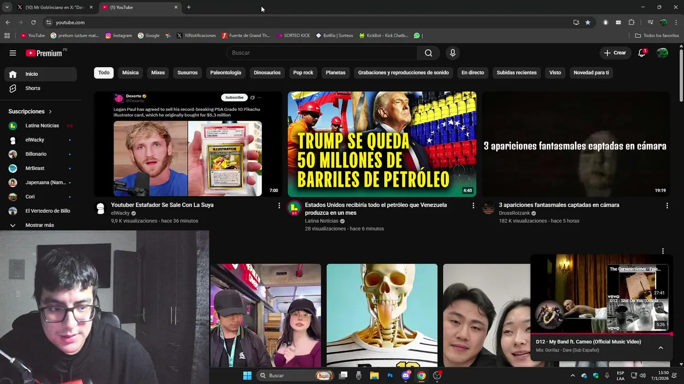Open Discord from the taskbar

coord(406,375)
